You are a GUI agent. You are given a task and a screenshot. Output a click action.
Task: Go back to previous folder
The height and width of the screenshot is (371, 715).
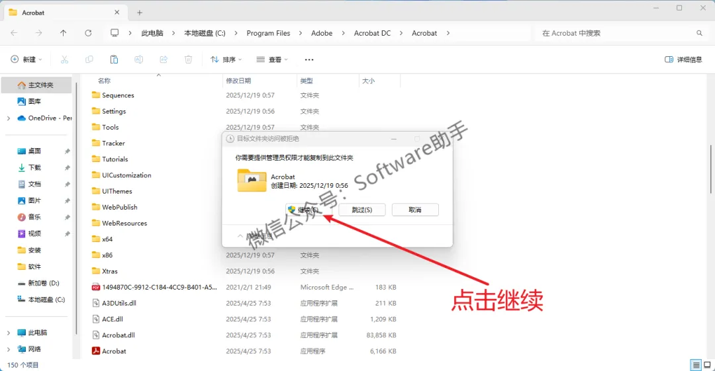14,33
